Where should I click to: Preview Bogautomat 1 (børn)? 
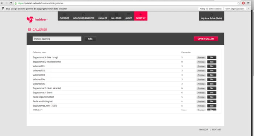(201, 93)
